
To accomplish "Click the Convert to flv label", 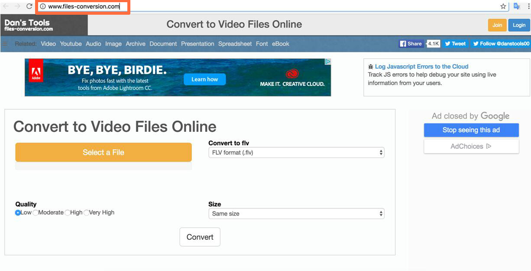I will pos(229,143).
